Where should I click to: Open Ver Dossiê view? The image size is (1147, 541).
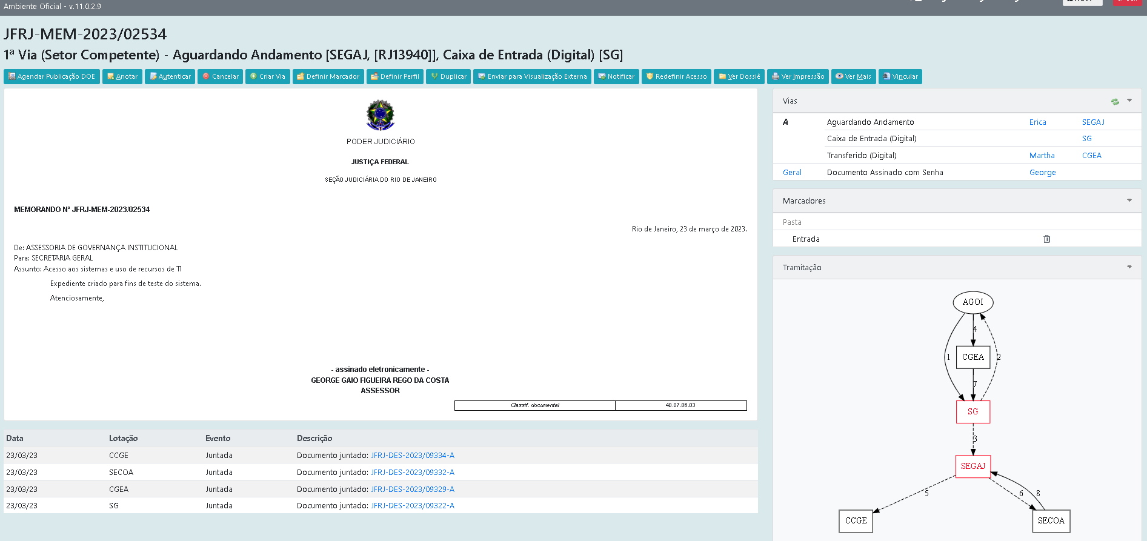point(739,76)
